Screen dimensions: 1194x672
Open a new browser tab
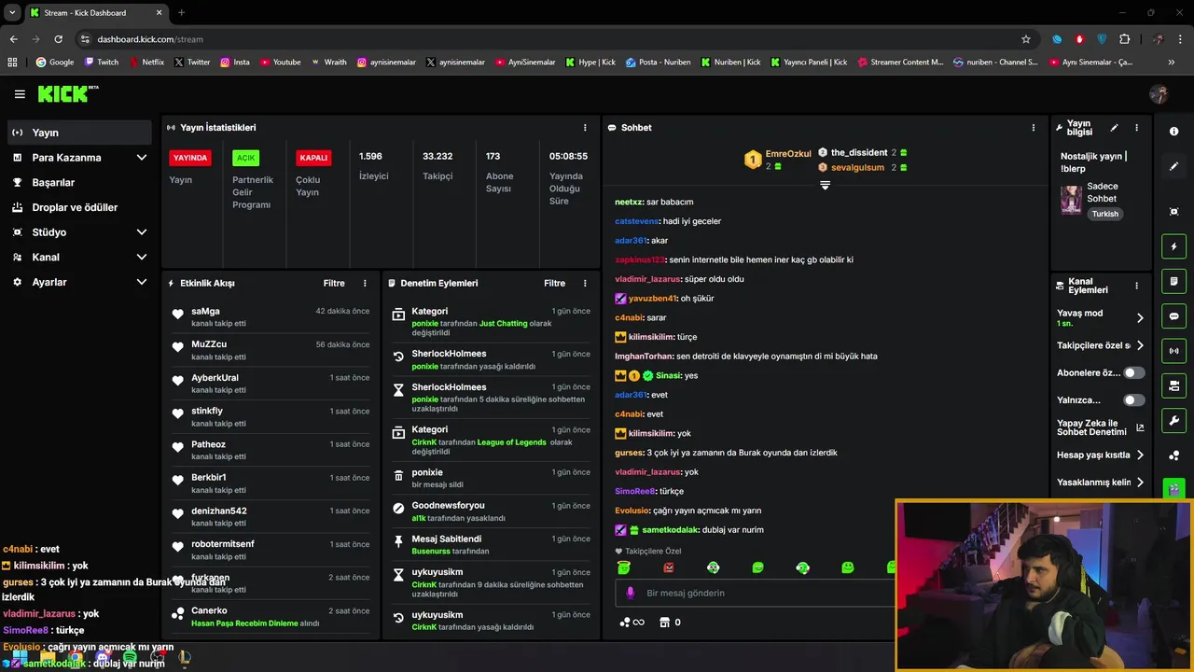pos(181,12)
